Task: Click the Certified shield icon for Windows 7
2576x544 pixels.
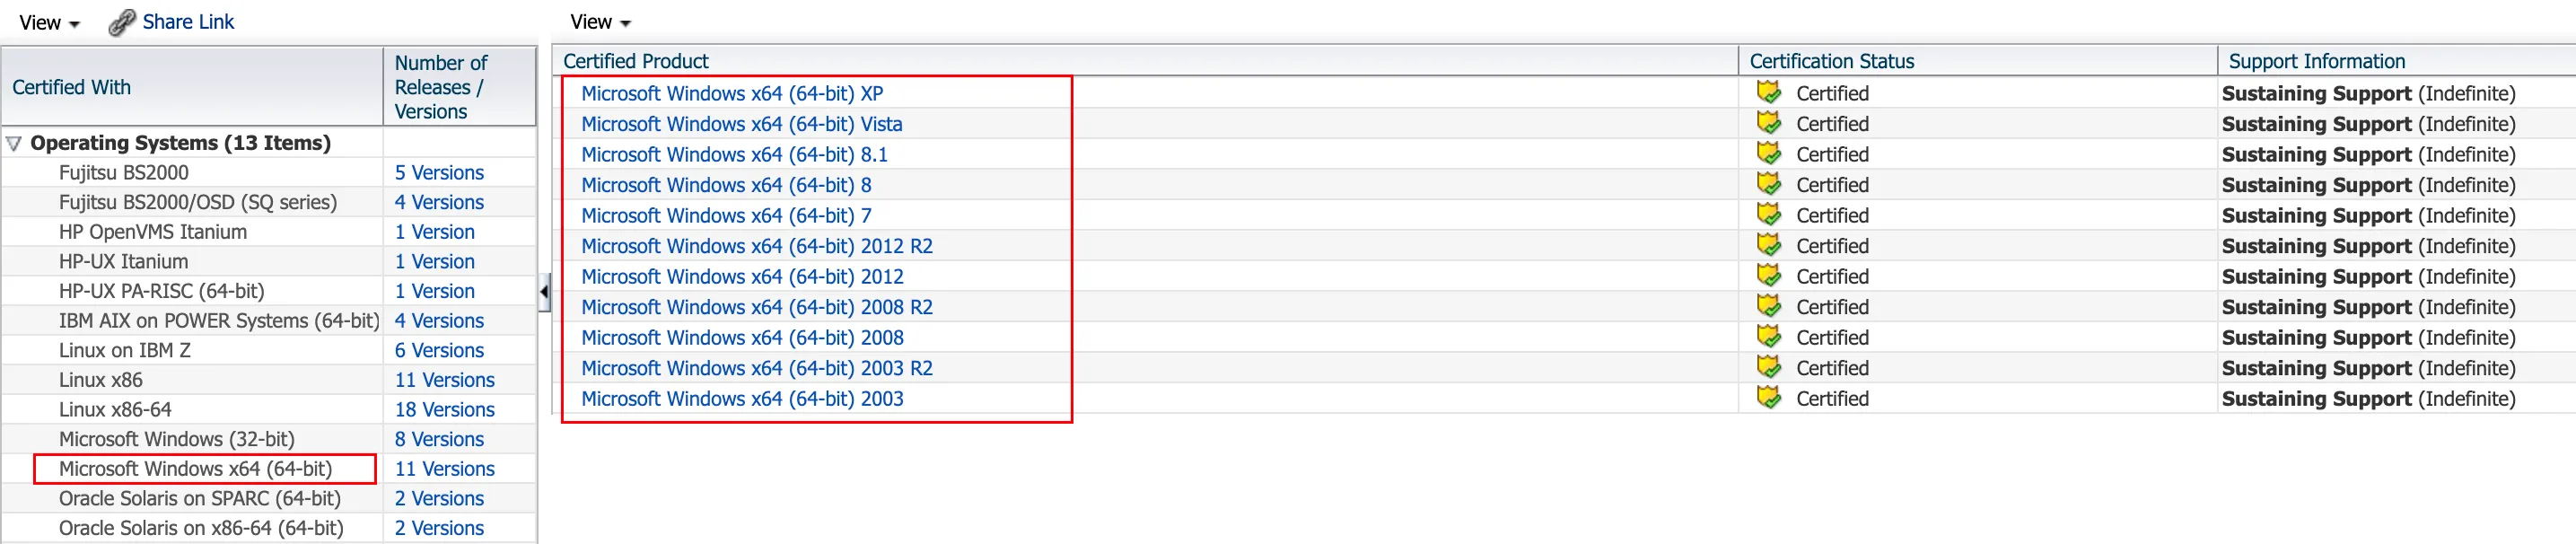Action: (1768, 215)
